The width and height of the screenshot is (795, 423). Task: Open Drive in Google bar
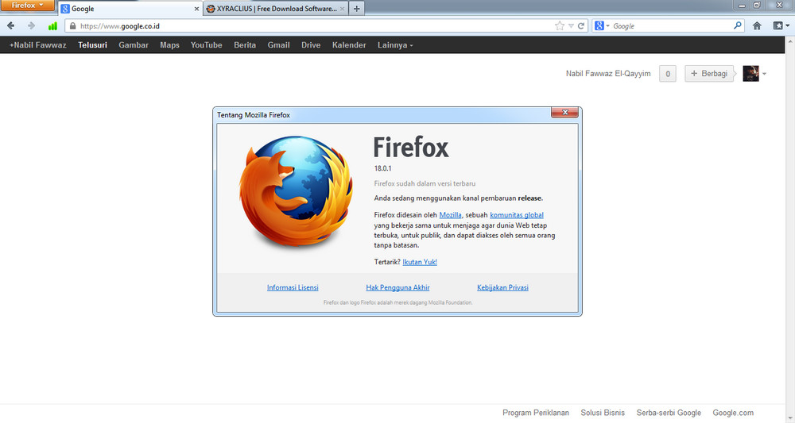coord(311,45)
